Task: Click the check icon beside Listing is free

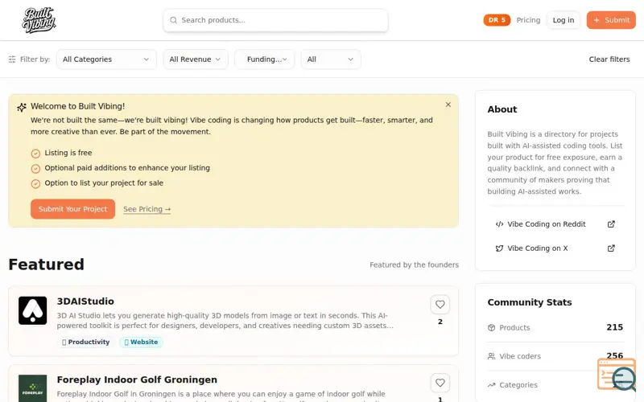Action: point(35,154)
